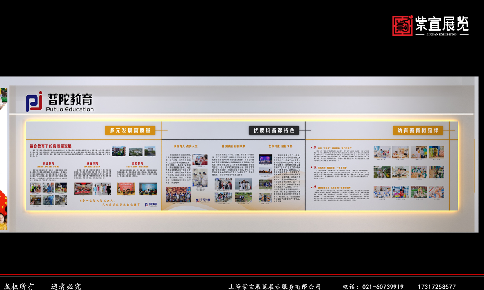This screenshot has width=484, height=290.
Task: Click the 终身教育 subsection heading
Action: 92,164
